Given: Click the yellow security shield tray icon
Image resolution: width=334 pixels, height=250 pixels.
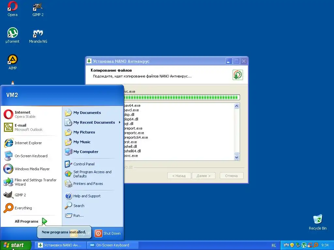Looking at the screenshot, I should click(x=292, y=245).
